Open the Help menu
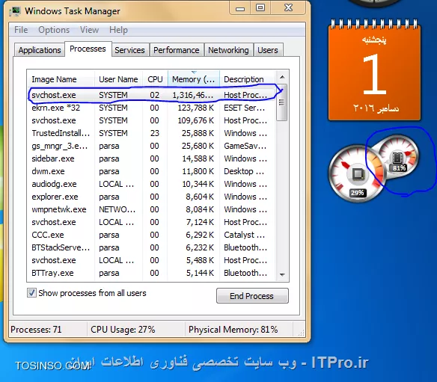Screen dimensions: 437x382 [118, 30]
